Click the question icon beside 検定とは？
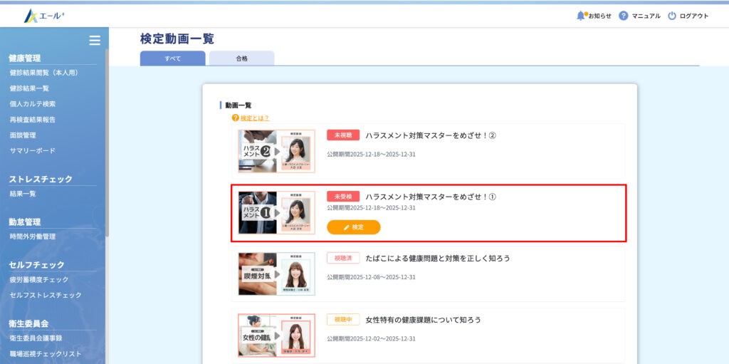Screen dimensions: 729x364 coord(235,118)
